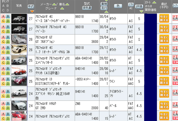
Task: Mark B for first 4C row
Action: tap(8, 16)
